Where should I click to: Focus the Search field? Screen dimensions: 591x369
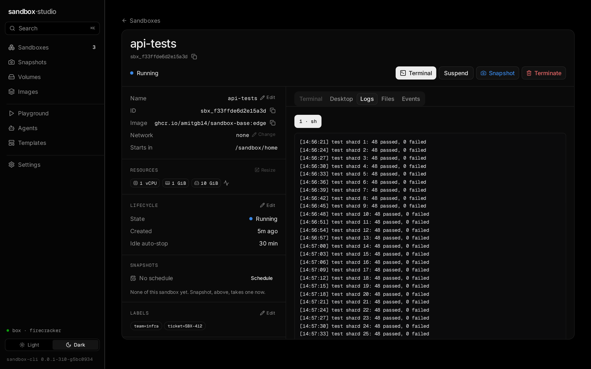pos(52,28)
